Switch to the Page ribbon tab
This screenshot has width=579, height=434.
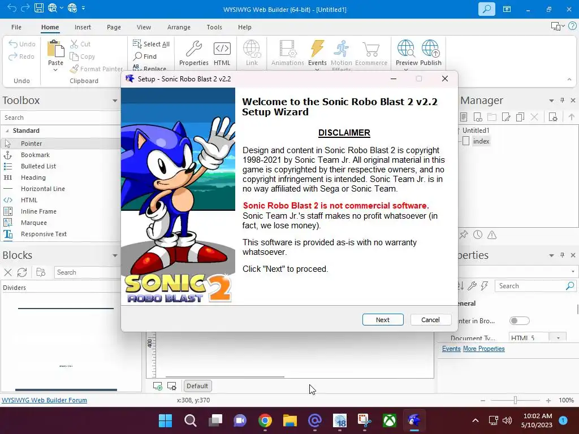[114, 27]
